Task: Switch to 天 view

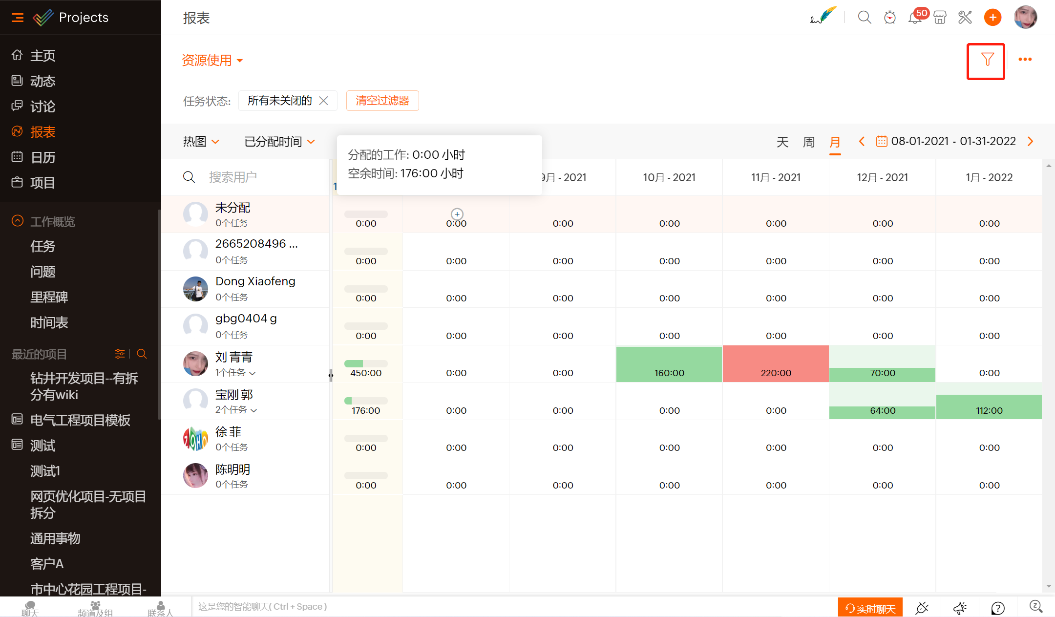Action: tap(782, 142)
